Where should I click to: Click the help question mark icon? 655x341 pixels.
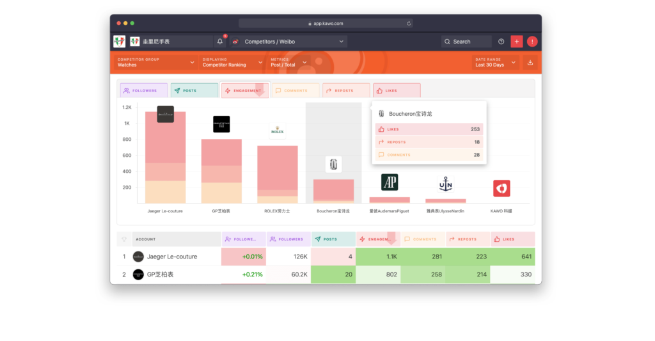(501, 42)
